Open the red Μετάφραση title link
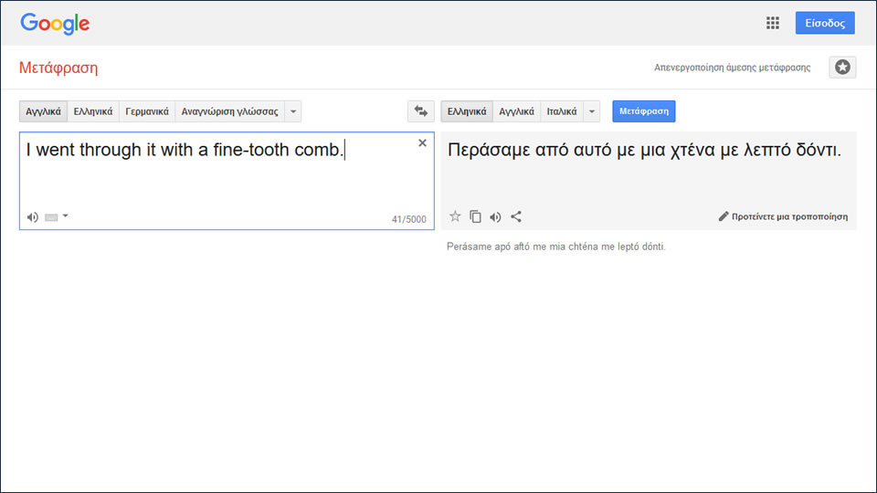Image resolution: width=877 pixels, height=493 pixels. coord(58,68)
